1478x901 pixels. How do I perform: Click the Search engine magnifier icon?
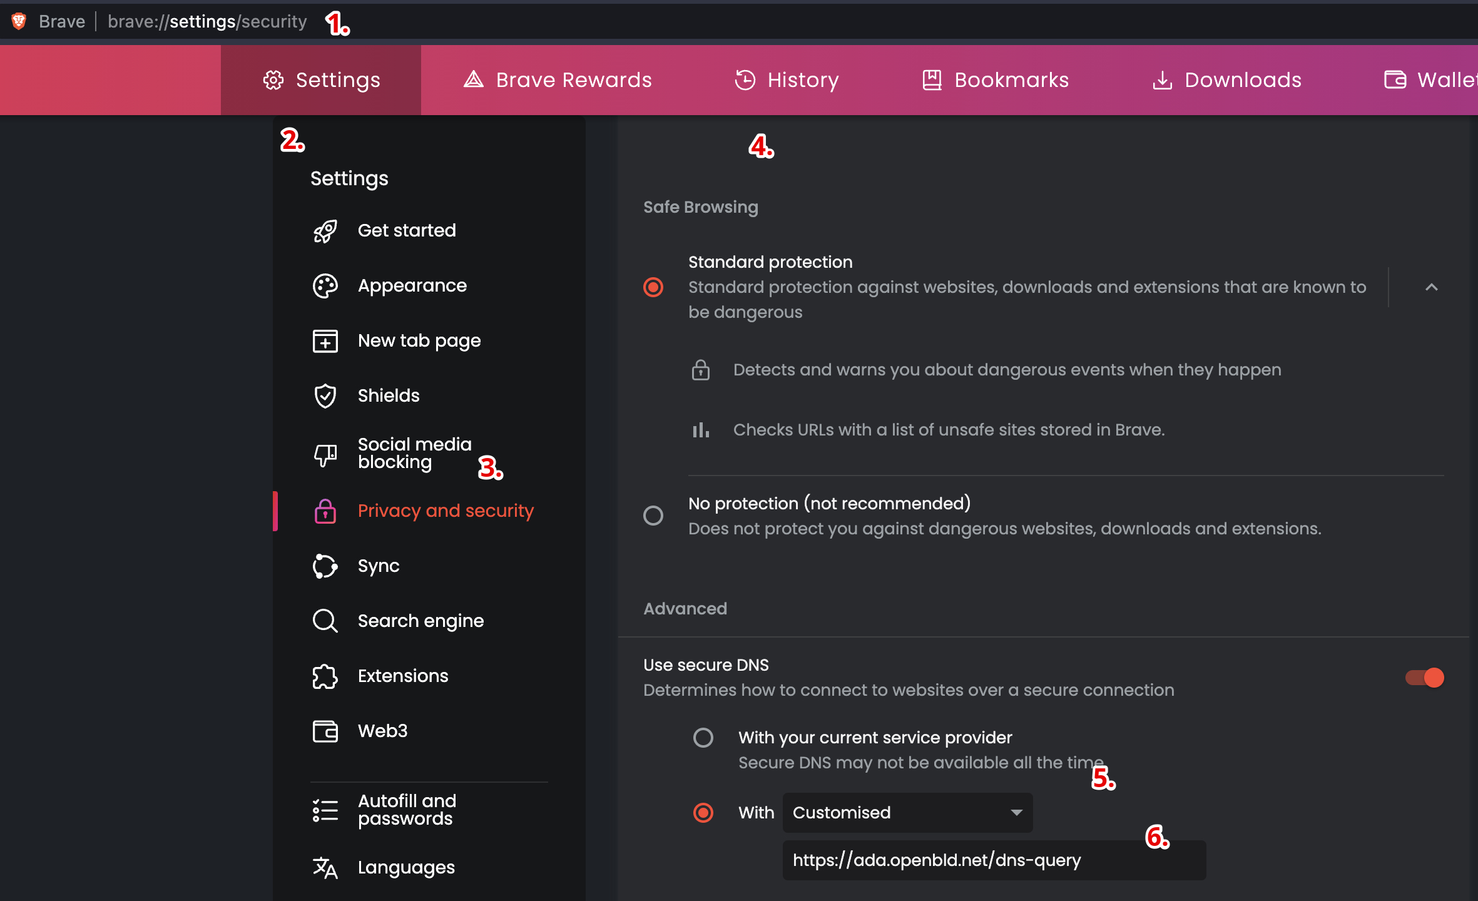325,621
